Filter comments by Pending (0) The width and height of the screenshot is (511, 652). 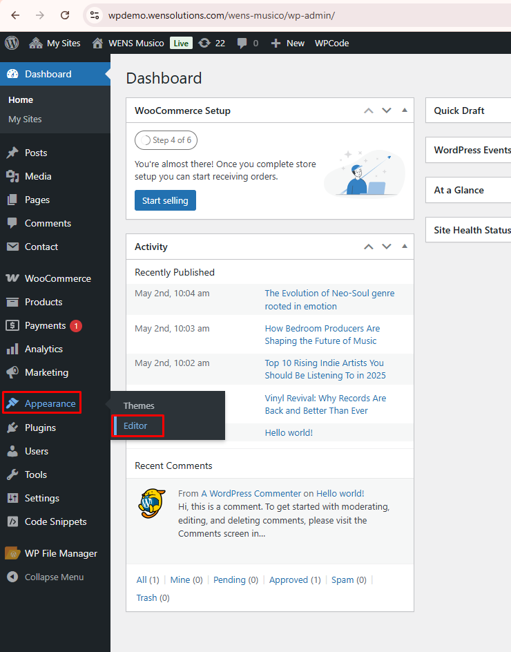pyautogui.click(x=235, y=579)
